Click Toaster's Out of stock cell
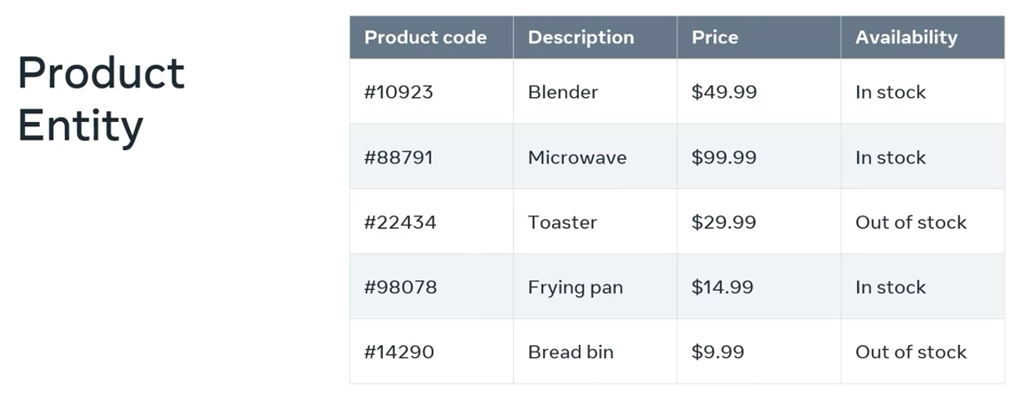This screenshot has width=1028, height=412. [911, 222]
